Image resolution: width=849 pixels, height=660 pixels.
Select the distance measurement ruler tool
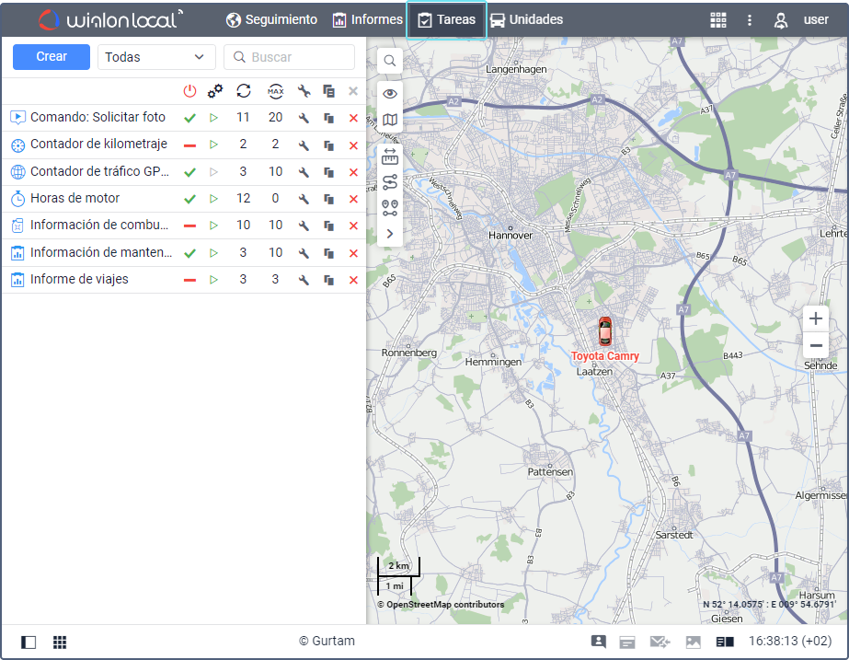point(390,155)
